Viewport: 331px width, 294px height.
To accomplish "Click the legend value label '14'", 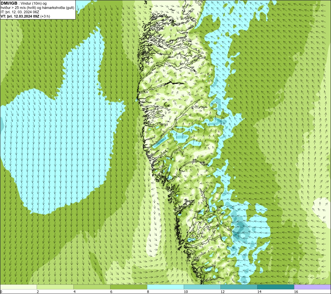I will click(x=259, y=292).
